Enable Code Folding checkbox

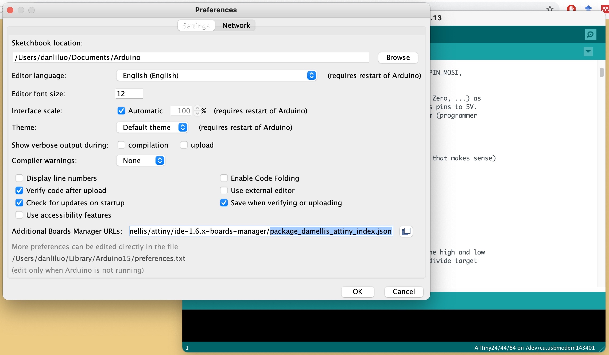(x=224, y=178)
